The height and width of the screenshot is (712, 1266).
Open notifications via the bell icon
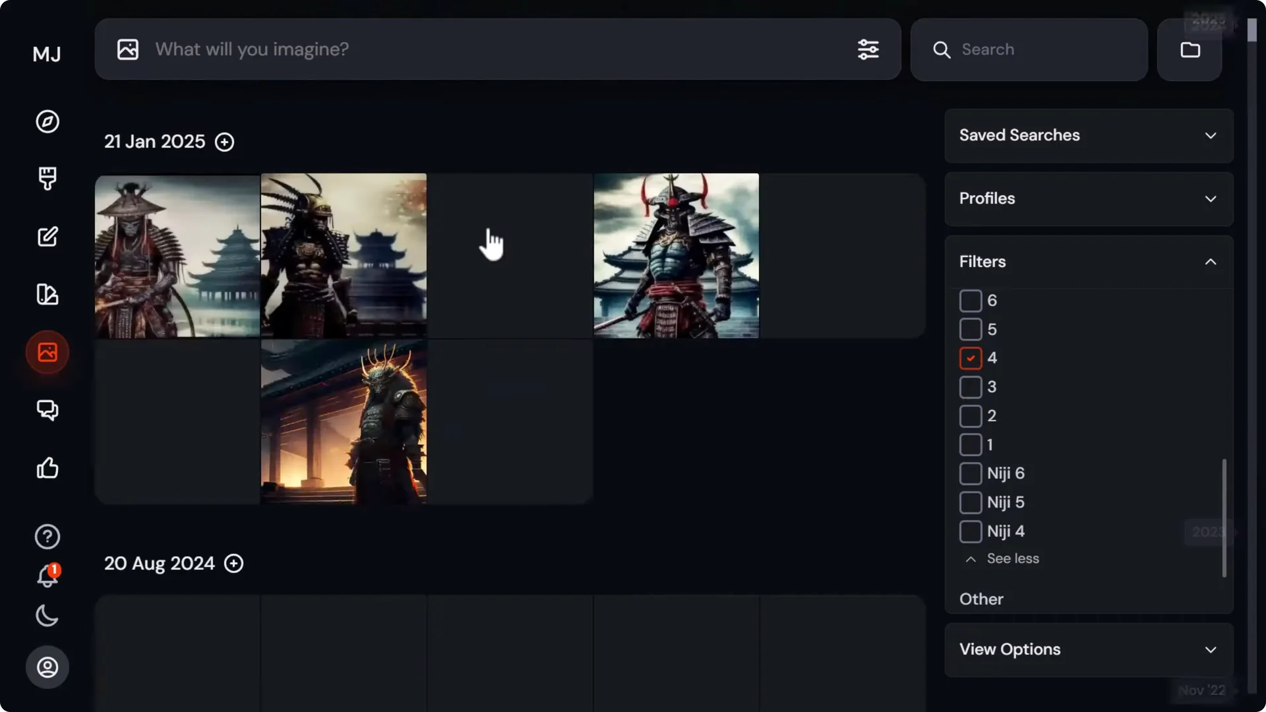point(47,576)
